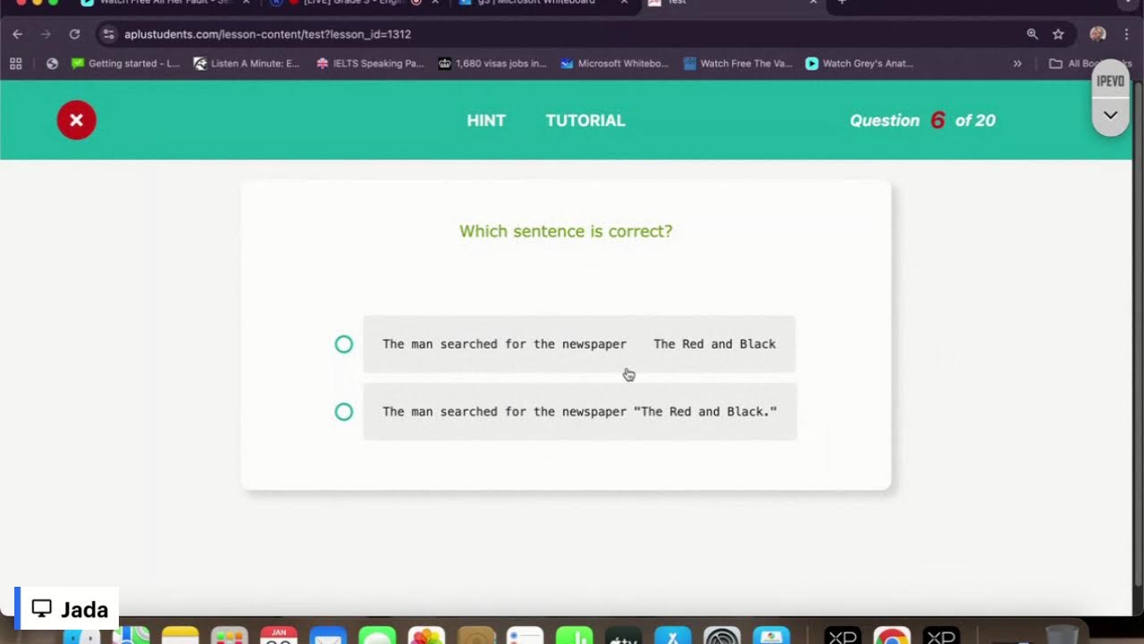Viewport: 1144px width, 644px height.
Task: Open the "Watch Free The Va..." bookmark
Action: coord(737,64)
